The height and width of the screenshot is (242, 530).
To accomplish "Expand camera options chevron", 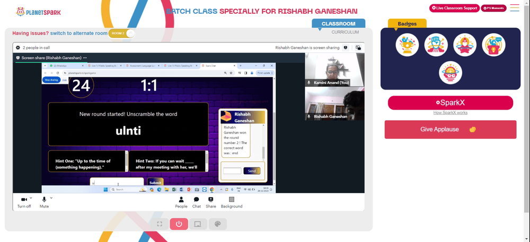I will point(31,198).
